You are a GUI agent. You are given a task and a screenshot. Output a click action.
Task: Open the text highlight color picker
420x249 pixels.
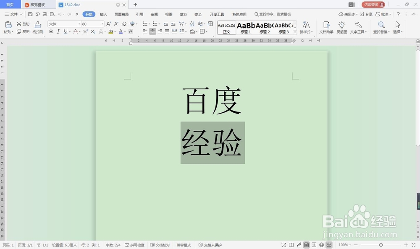[x=110, y=31]
